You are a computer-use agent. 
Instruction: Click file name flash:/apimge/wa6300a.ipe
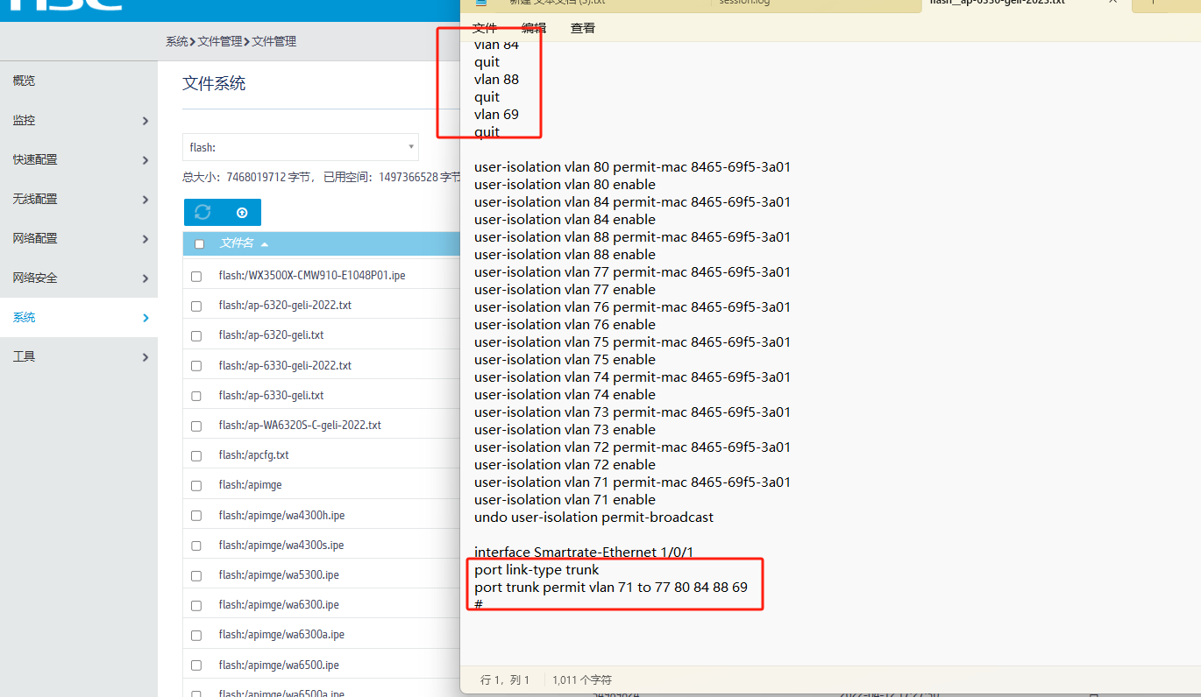pos(281,635)
